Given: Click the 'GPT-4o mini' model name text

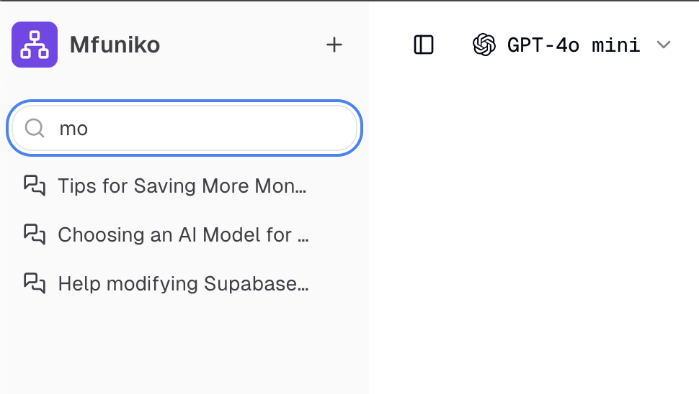Looking at the screenshot, I should [x=574, y=45].
